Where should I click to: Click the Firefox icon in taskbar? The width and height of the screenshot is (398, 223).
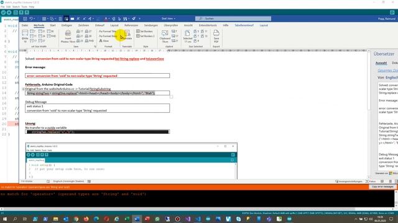pos(86,219)
